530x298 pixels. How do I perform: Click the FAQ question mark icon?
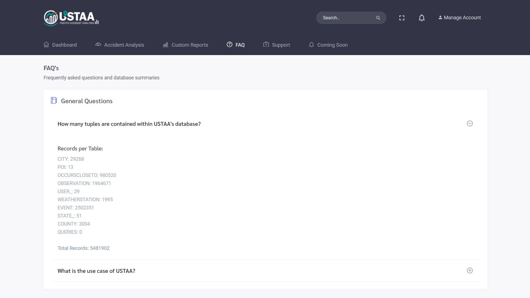(229, 45)
